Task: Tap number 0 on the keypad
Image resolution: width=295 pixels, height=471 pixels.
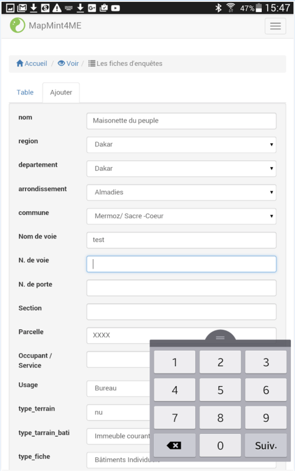Action: click(x=220, y=445)
